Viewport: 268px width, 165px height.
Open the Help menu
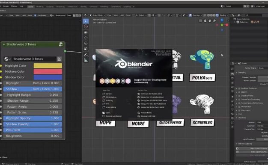(x=21, y=6)
